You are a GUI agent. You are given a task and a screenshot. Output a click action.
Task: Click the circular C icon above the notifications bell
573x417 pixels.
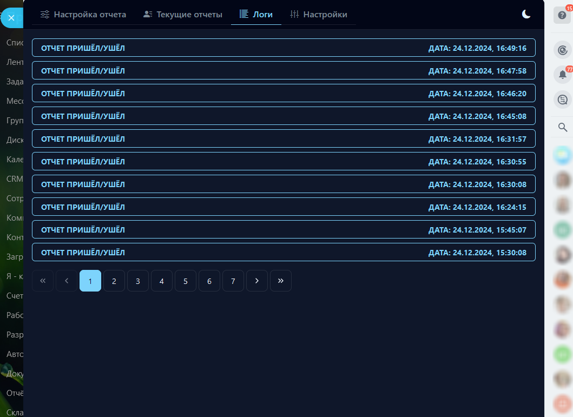click(x=563, y=50)
